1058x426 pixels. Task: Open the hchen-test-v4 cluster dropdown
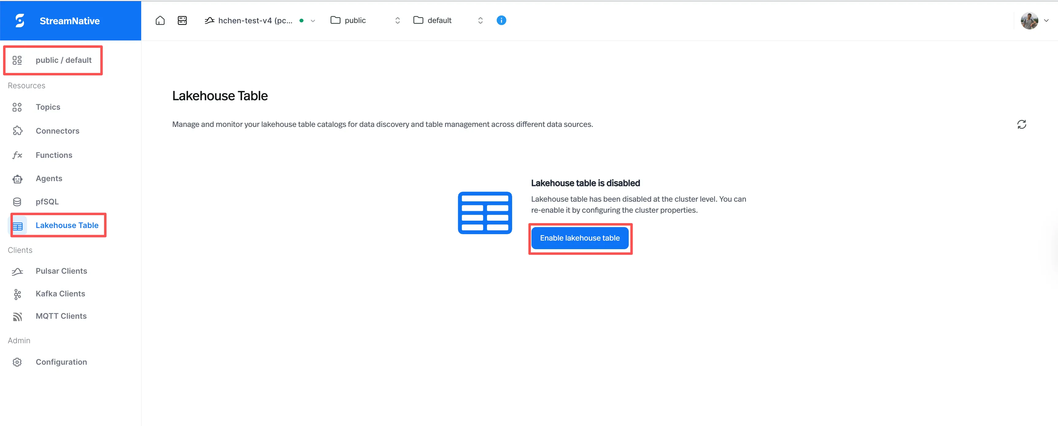click(x=260, y=21)
